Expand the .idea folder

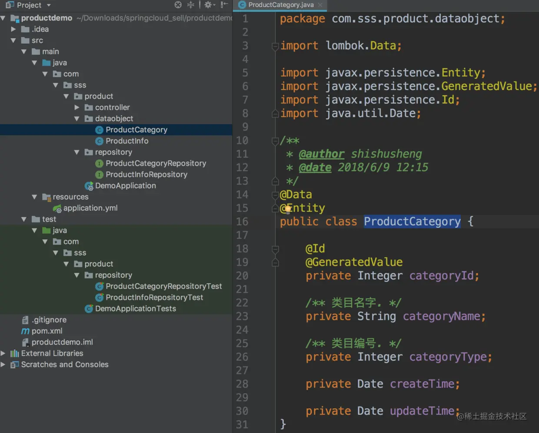tap(13, 29)
